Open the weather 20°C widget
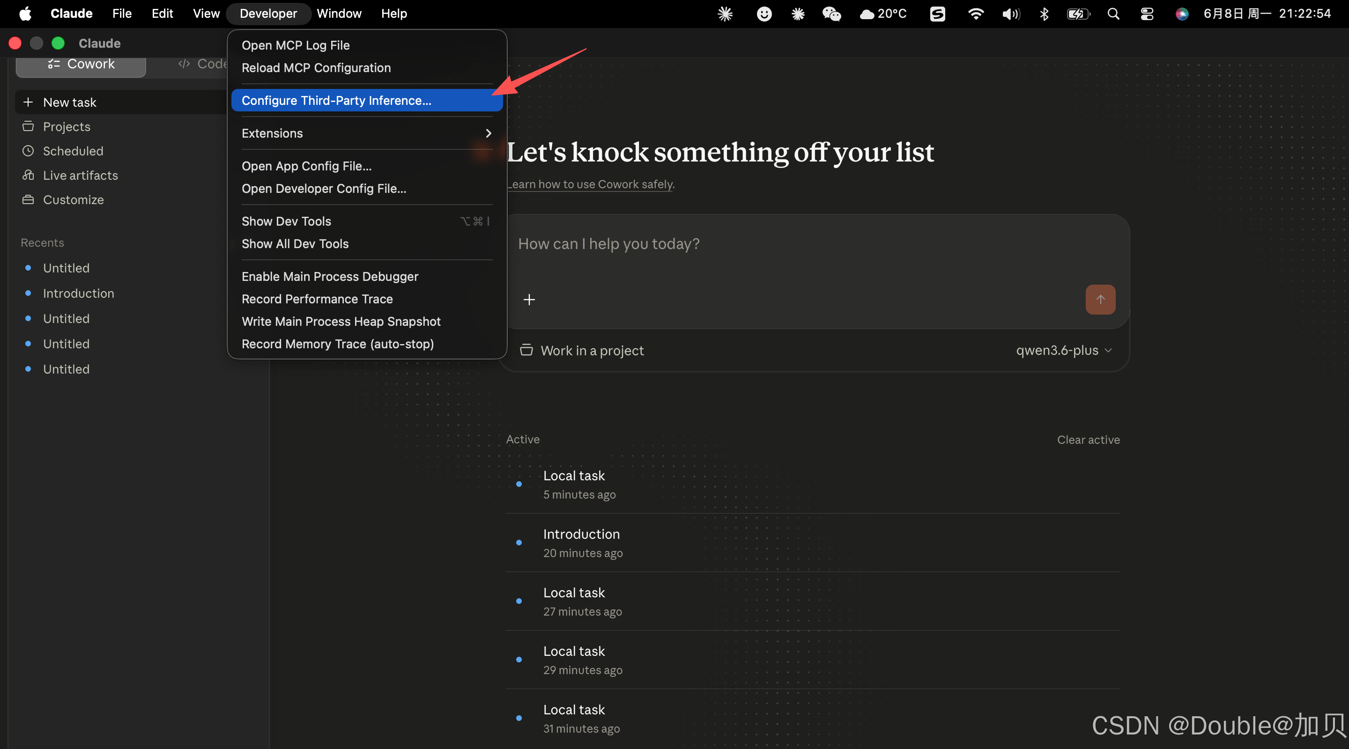The height and width of the screenshot is (749, 1349). click(x=883, y=14)
